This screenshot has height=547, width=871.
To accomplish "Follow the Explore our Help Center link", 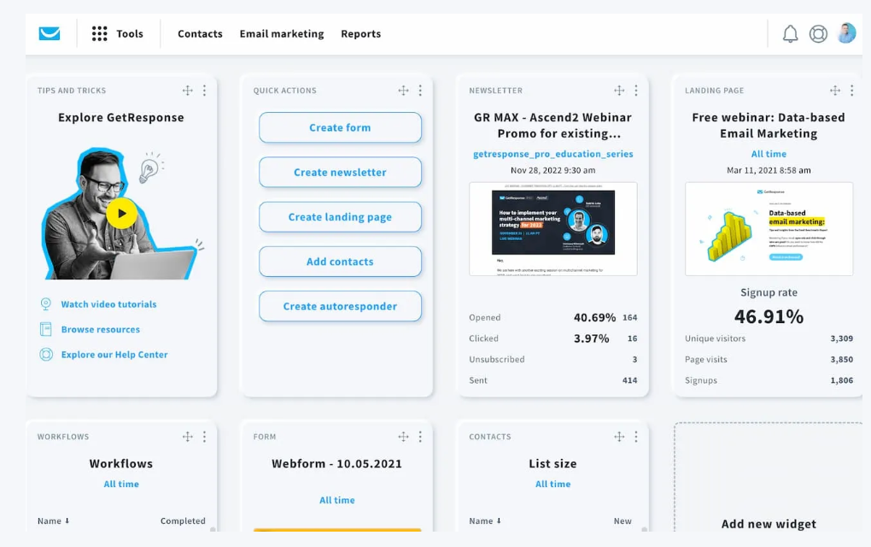I will (x=114, y=354).
